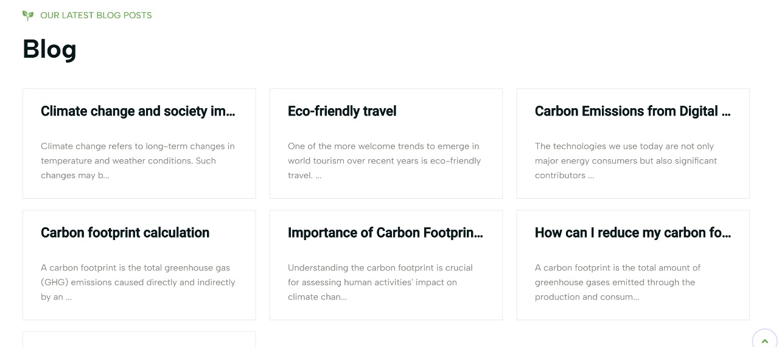Open "Carbon Emissions from Digital" post title
779x347 pixels.
coord(633,111)
